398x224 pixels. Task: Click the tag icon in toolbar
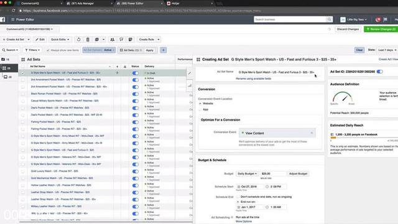(x=121, y=40)
